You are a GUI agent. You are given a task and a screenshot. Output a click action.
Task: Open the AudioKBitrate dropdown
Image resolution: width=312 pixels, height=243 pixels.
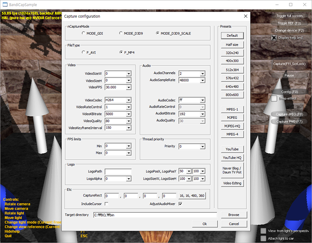(202, 114)
